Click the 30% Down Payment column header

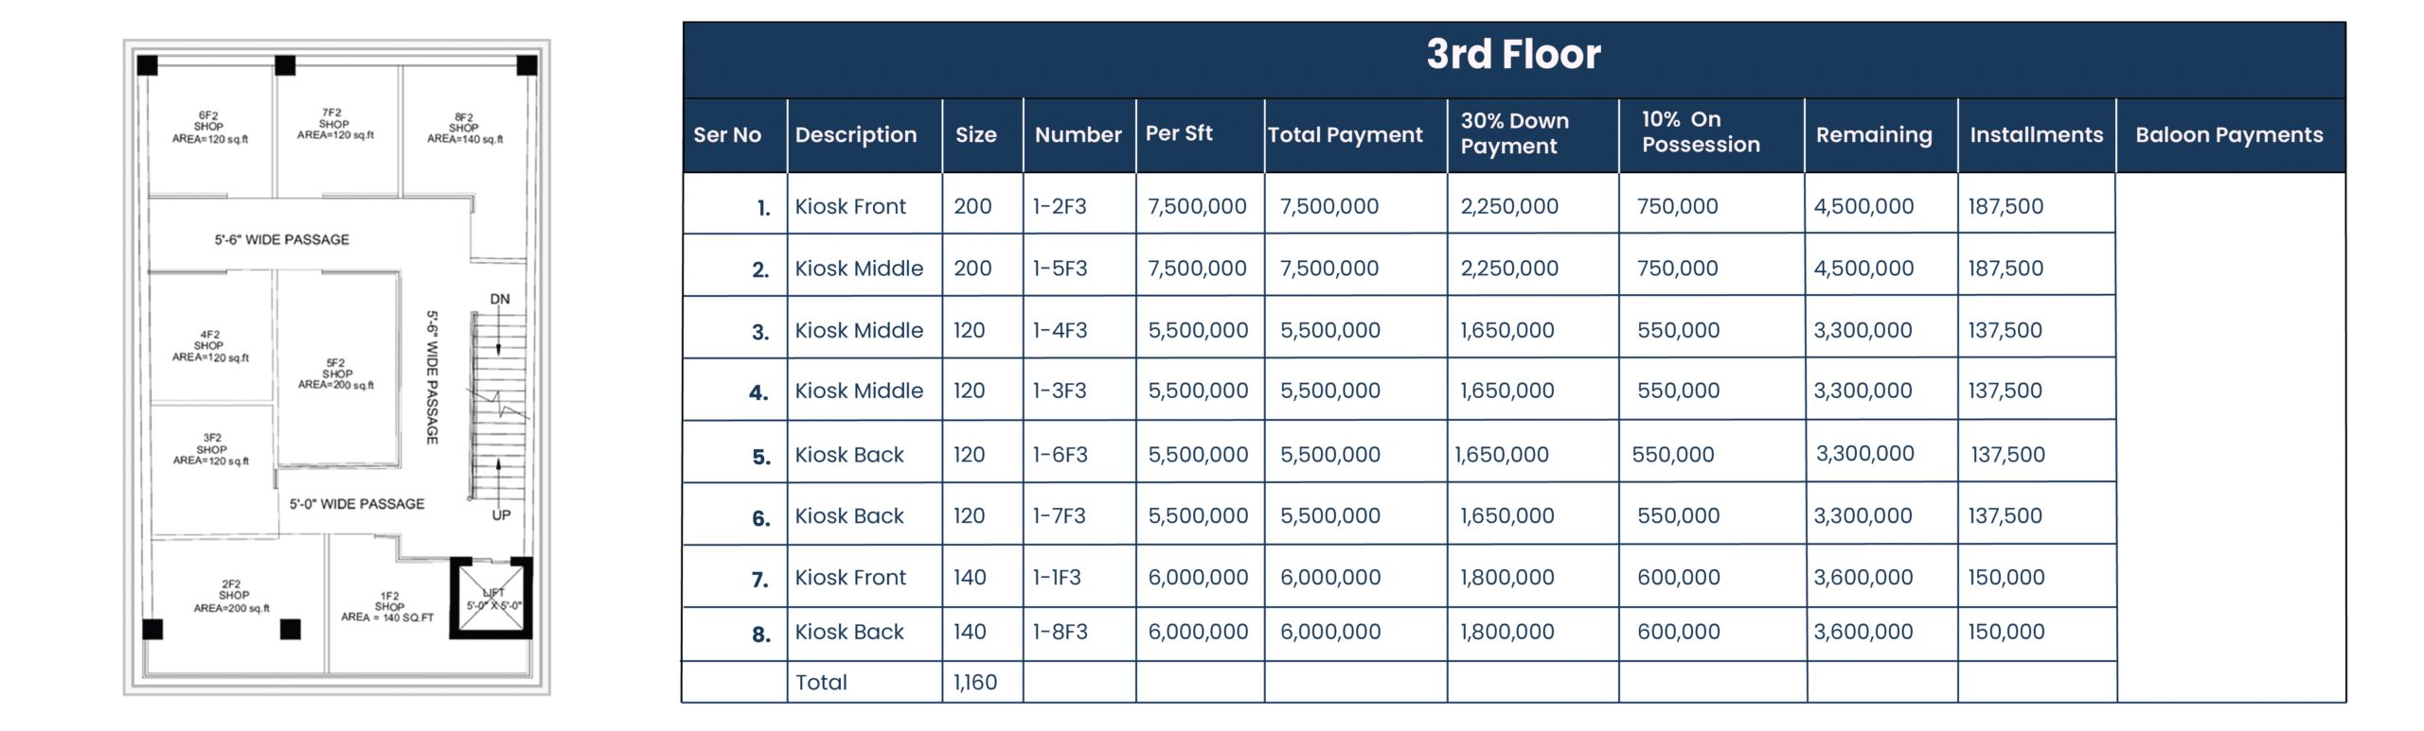(x=1514, y=133)
